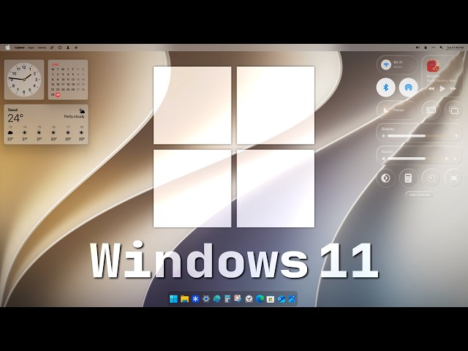The height and width of the screenshot is (351, 468).
Task: Open the Snipping Tool icon in dock
Action: [x=238, y=299]
